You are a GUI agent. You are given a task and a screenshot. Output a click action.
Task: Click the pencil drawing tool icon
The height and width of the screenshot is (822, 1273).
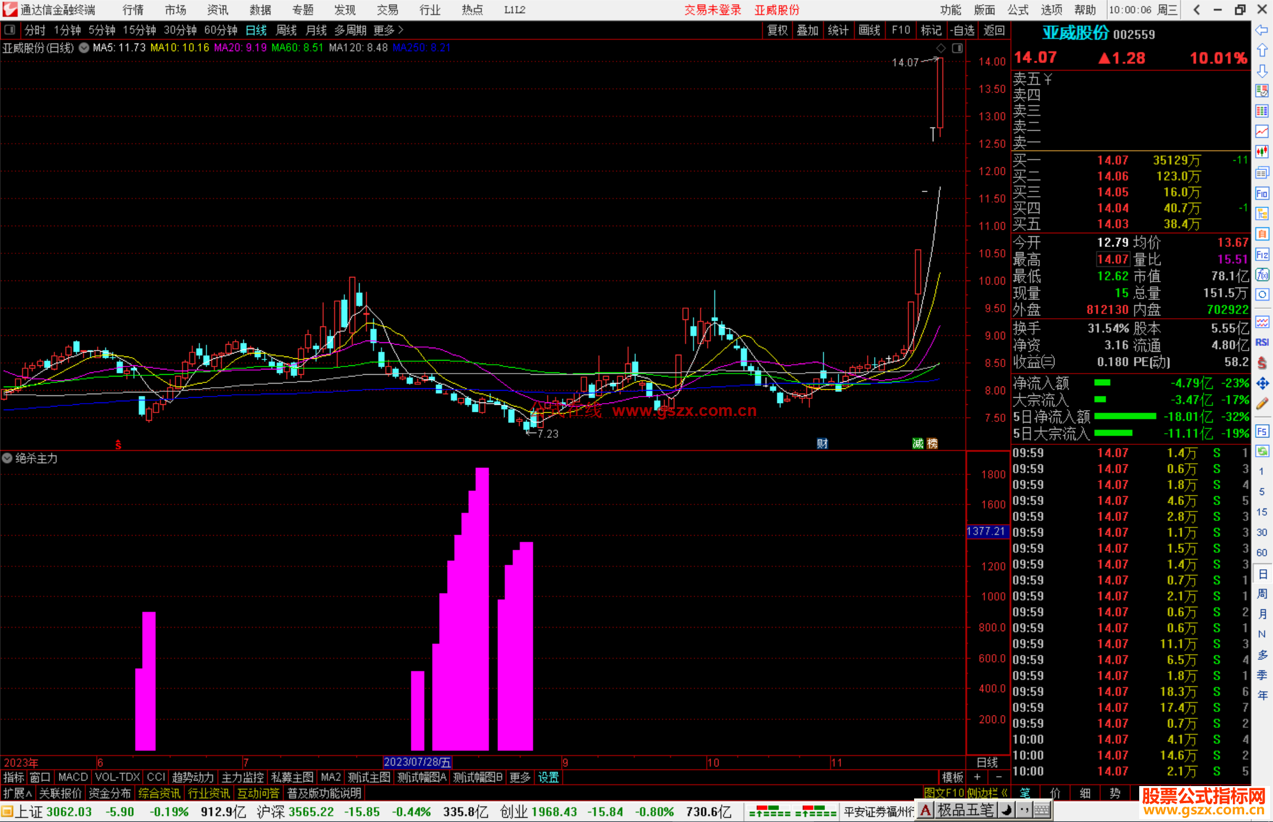[x=1262, y=404]
